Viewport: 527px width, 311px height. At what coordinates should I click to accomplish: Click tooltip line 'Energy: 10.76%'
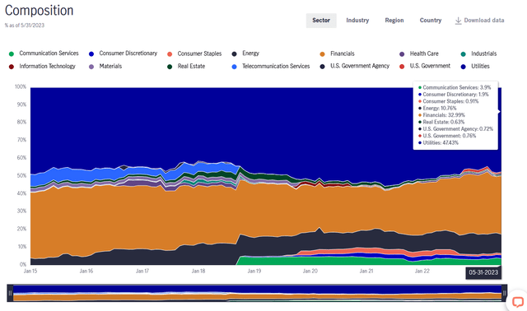point(437,108)
